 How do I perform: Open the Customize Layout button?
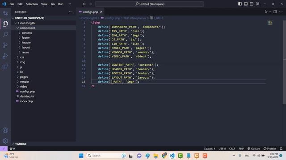click(257, 4)
